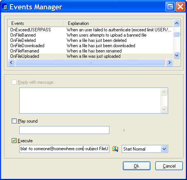This screenshot has height=180, width=187.
Task: Click the Cancel button
Action: tap(169, 166)
